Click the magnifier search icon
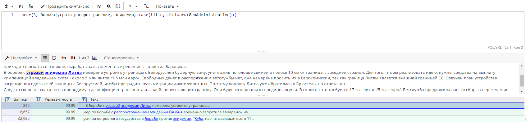 click(x=109, y=6)
